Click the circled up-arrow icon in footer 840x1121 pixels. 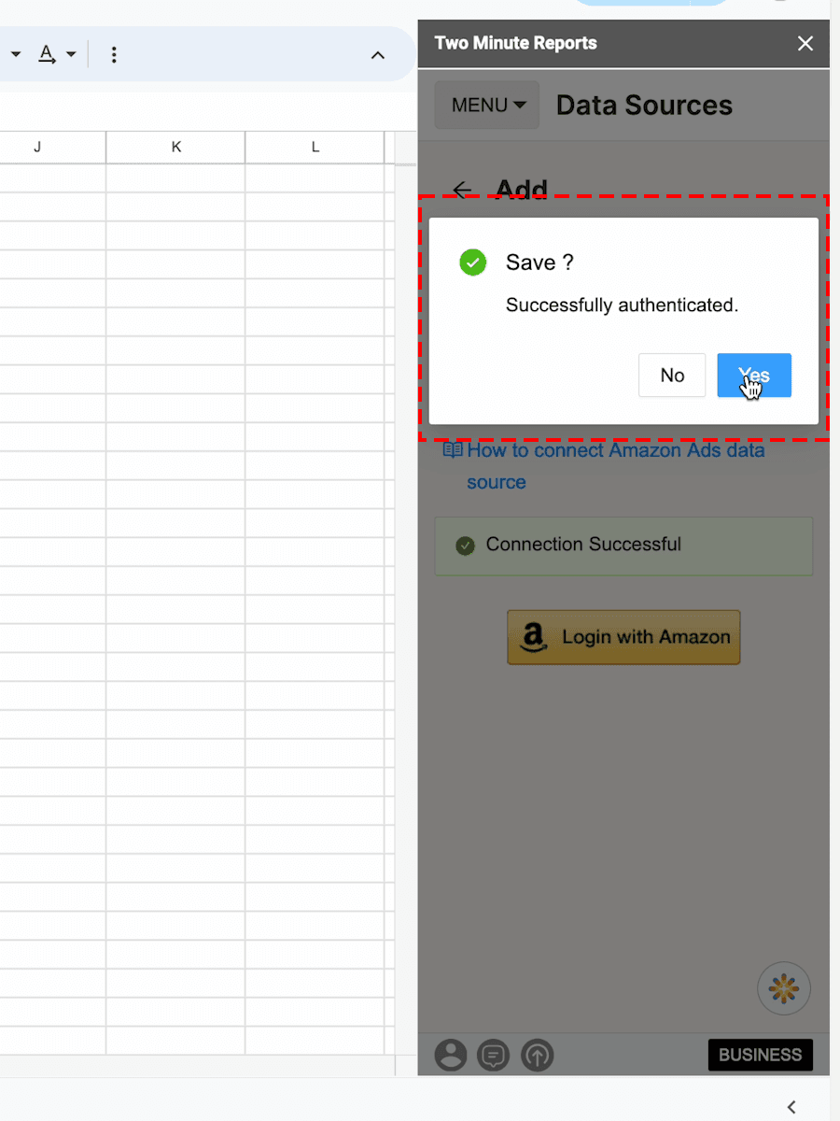click(x=538, y=1055)
